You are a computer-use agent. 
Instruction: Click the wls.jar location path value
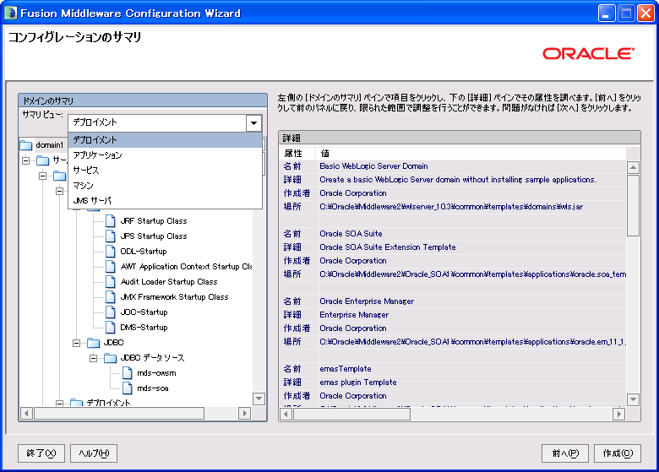(451, 207)
